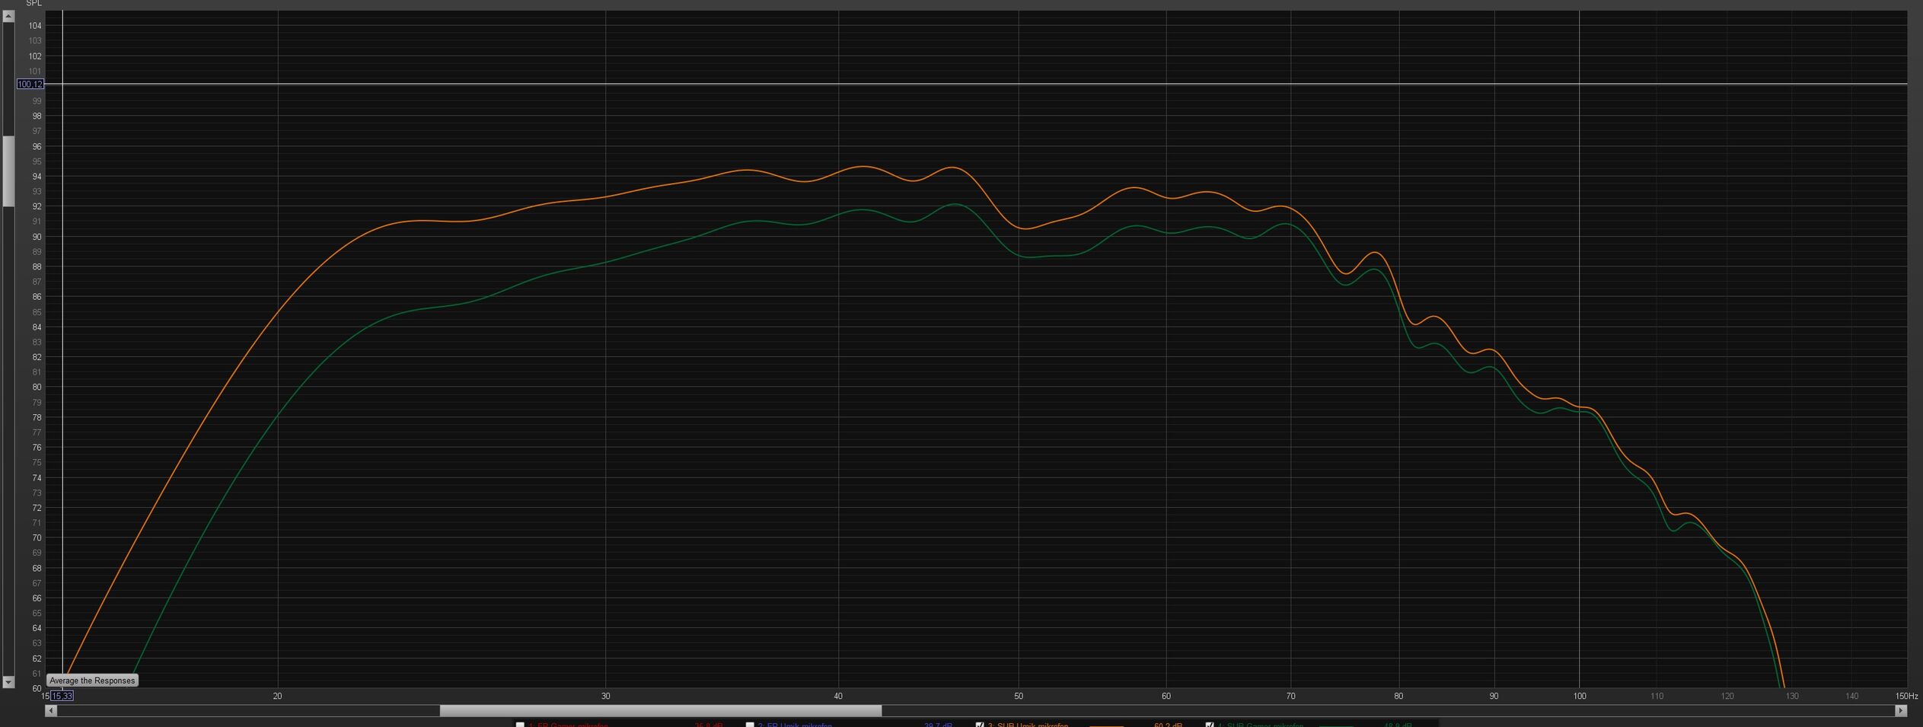Image resolution: width=1923 pixels, height=727 pixels.
Task: Click the vertical scrollbar up arrow
Action: coord(8,16)
